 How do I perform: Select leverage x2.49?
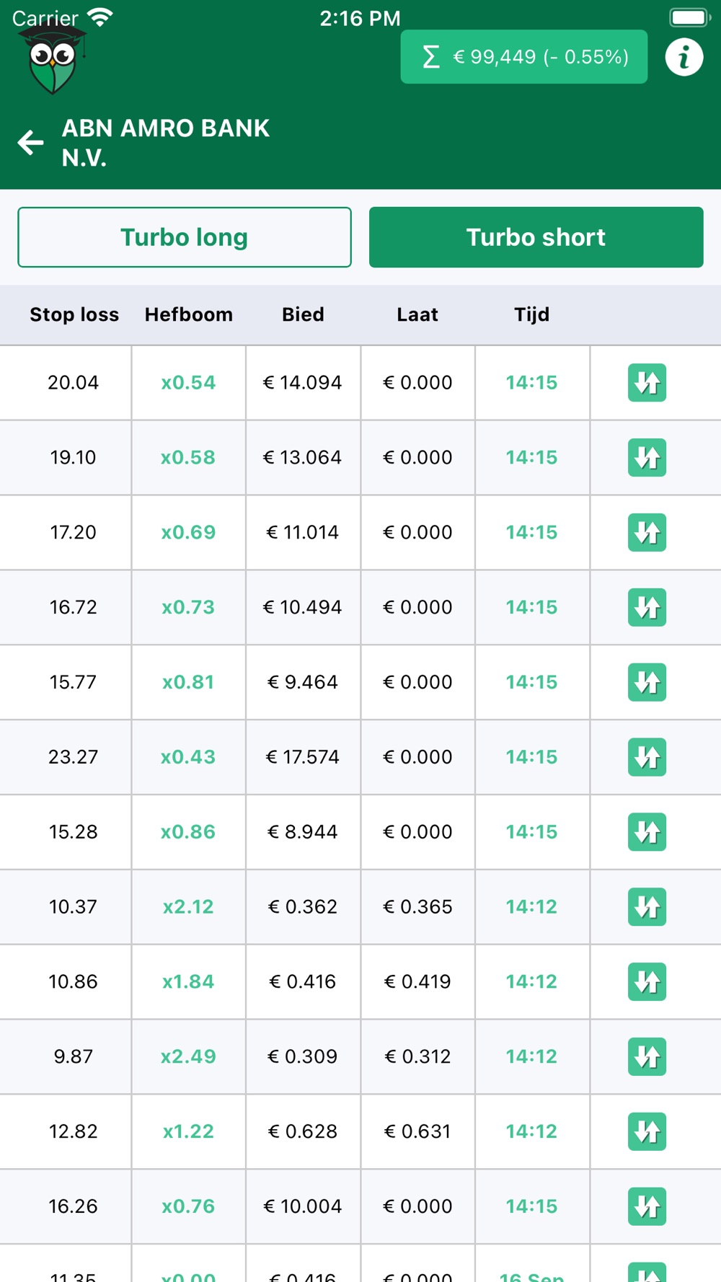tap(188, 1058)
